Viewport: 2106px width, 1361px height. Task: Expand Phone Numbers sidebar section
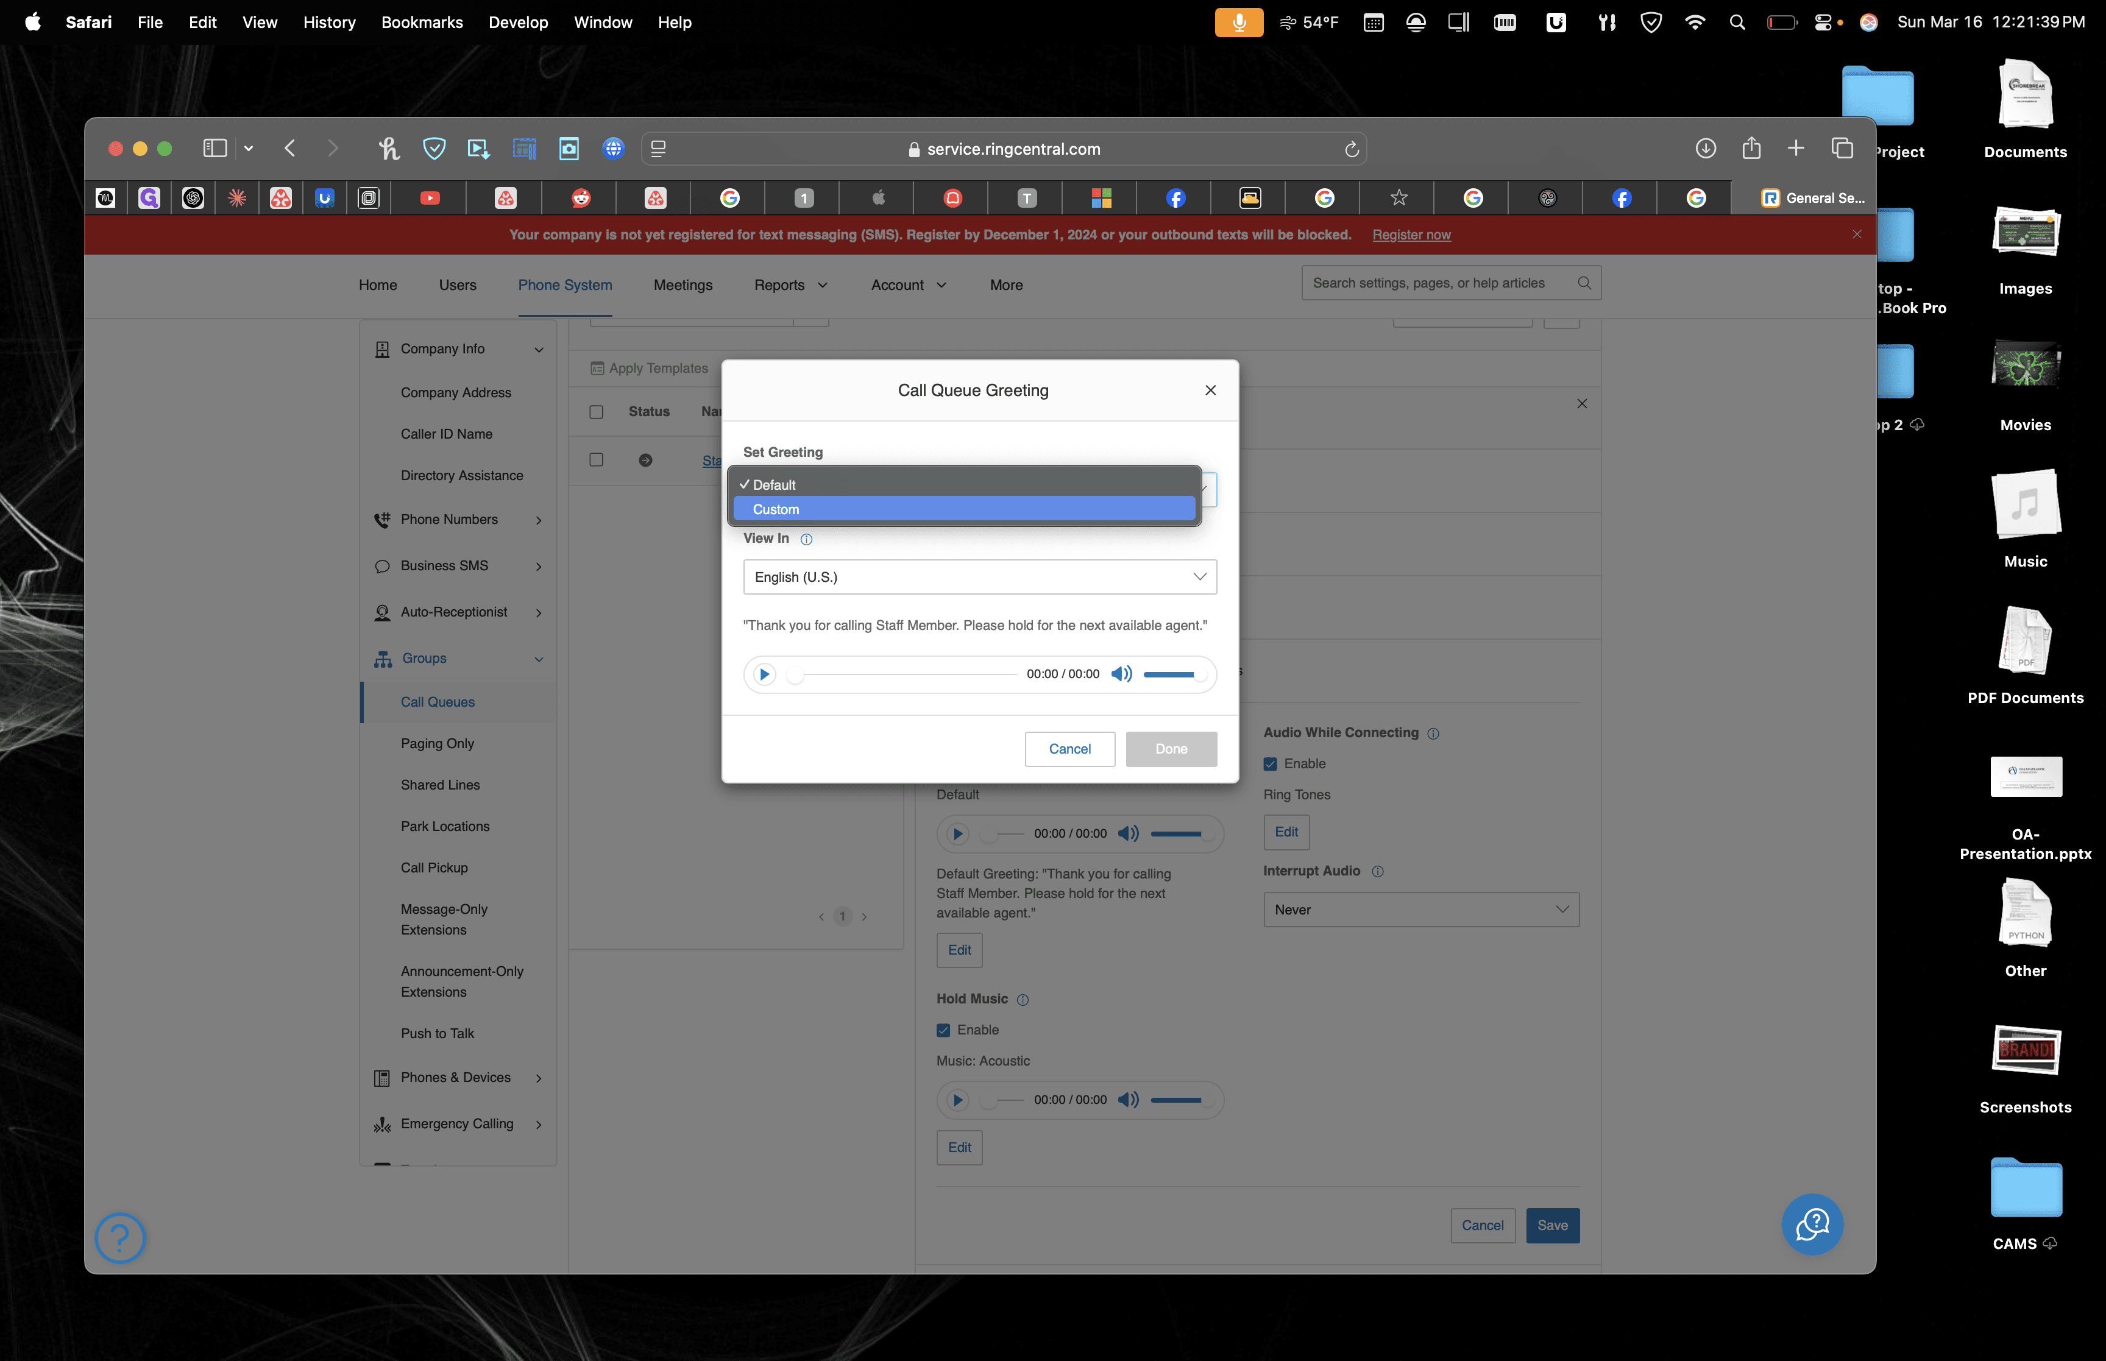coord(459,520)
